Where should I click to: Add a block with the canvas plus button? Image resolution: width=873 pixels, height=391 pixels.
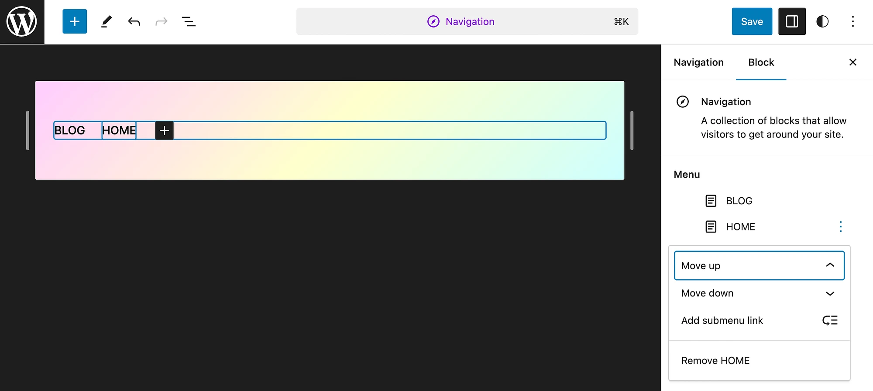coord(164,130)
